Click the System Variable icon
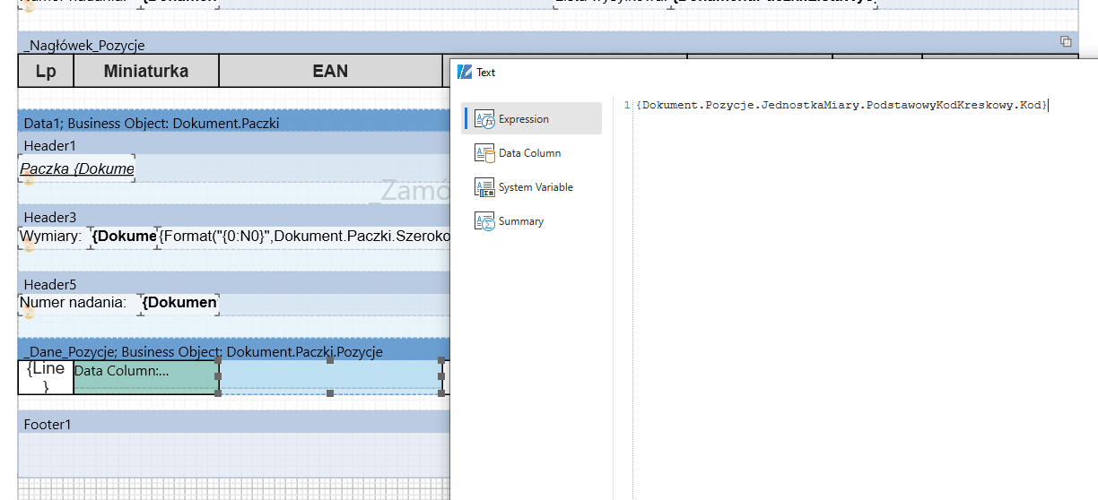Image resolution: width=1098 pixels, height=500 pixels. (484, 187)
